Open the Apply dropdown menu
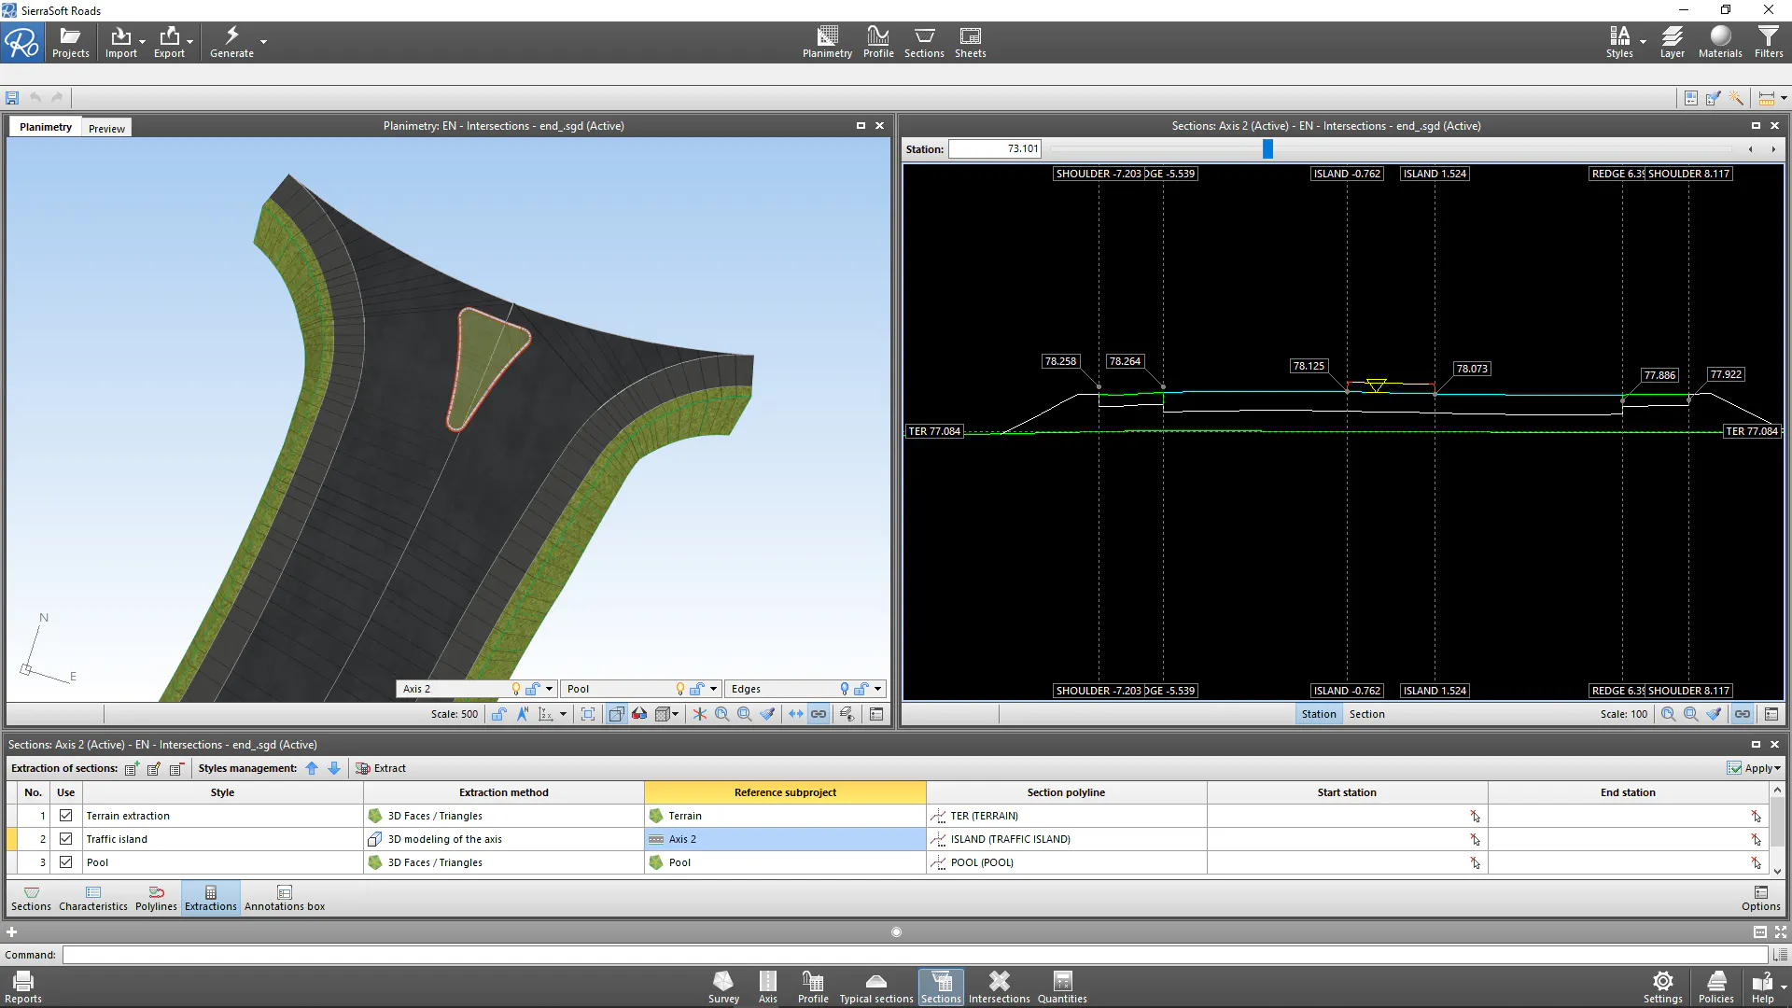Screen dimensions: 1792x1008 pyautogui.click(x=1754, y=768)
